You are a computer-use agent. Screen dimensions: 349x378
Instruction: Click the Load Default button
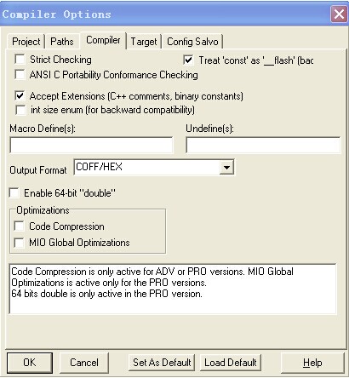tap(231, 363)
